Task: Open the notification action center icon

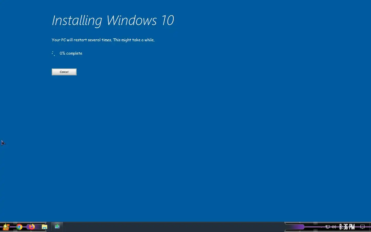Action: tap(362, 227)
